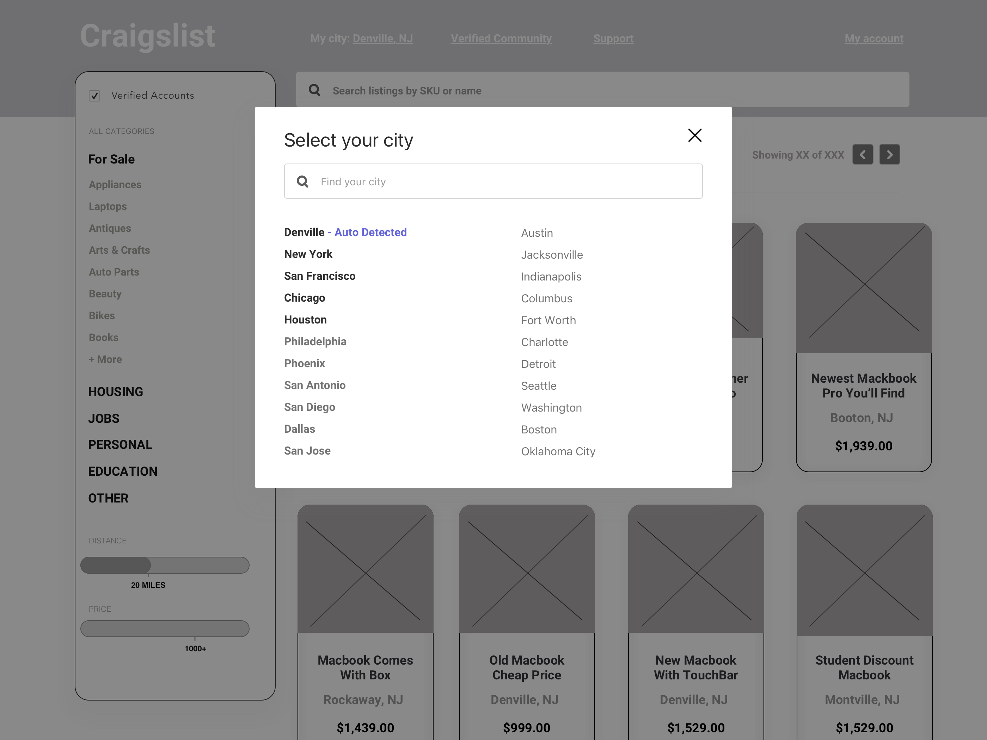Open Antiques category in sidebar
The height and width of the screenshot is (740, 987).
coord(110,228)
